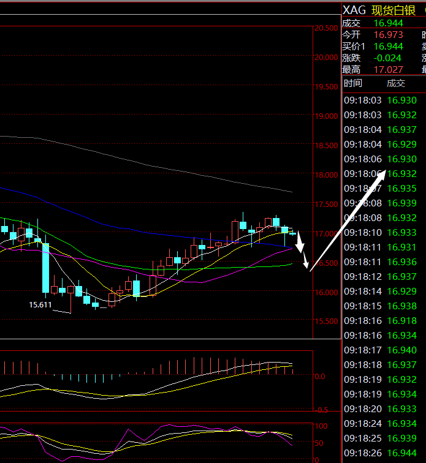Select the tick row 09:18:11 priced 16.936
This screenshot has width=426, height=463.
380,262
